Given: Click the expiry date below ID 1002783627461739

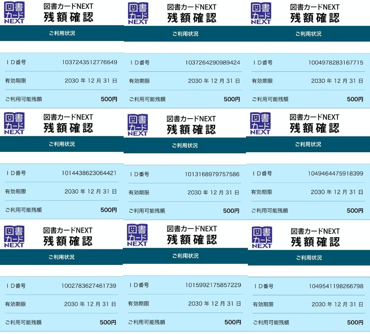Looking at the screenshot, I should 90,304.
